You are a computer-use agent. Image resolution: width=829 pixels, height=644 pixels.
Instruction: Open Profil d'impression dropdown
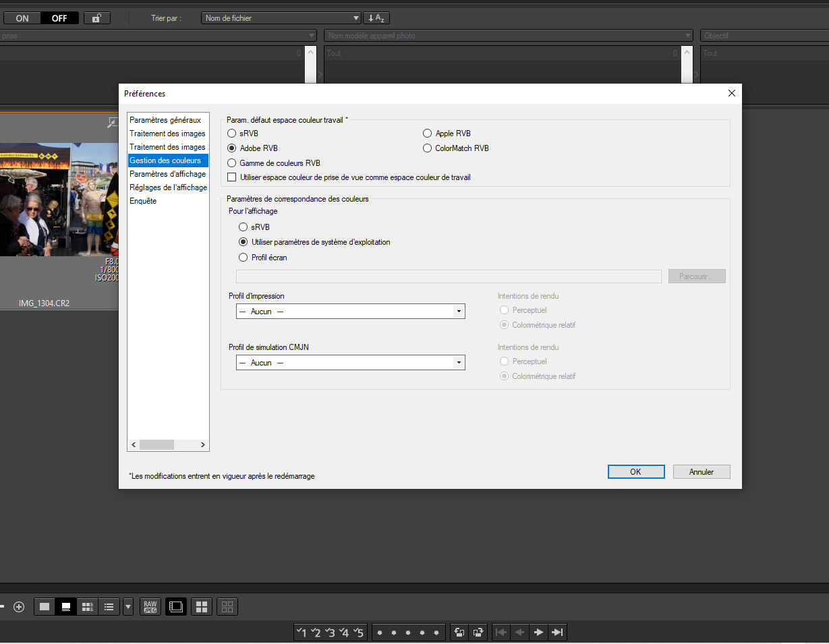[x=350, y=312]
